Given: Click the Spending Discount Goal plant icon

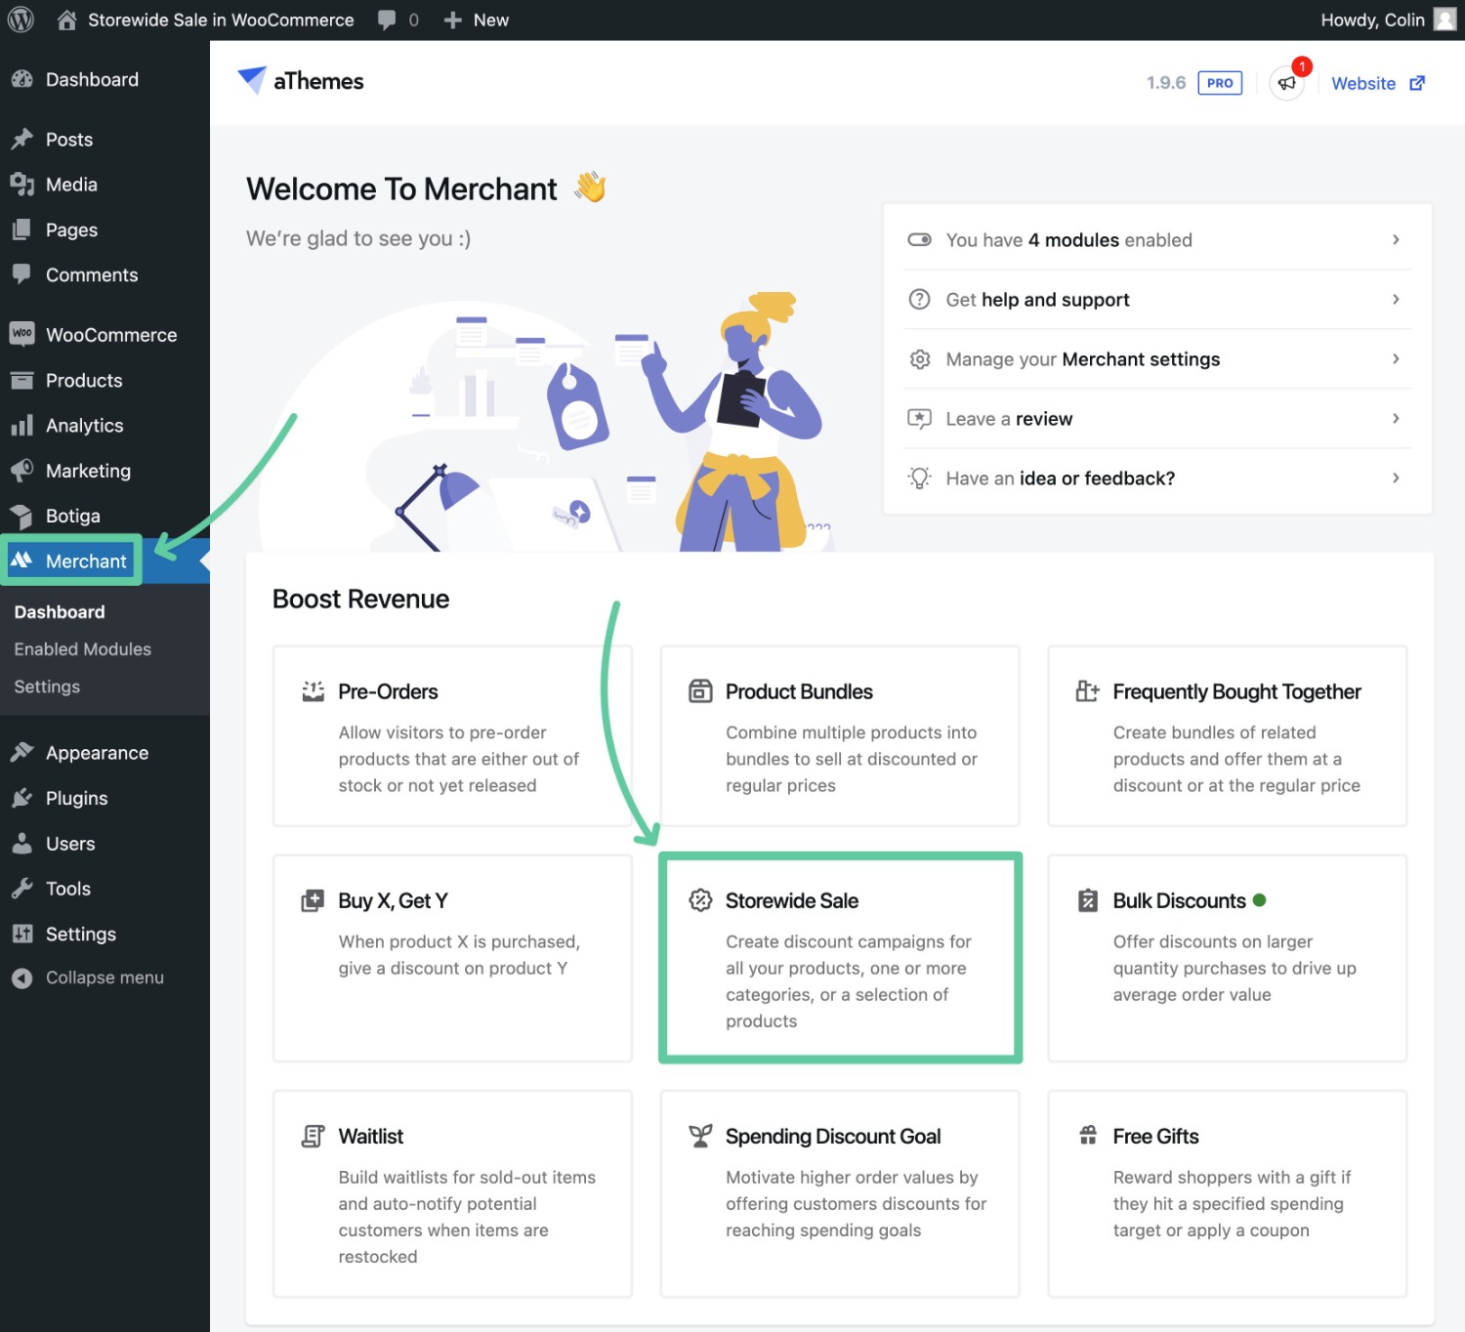Looking at the screenshot, I should click(700, 1136).
